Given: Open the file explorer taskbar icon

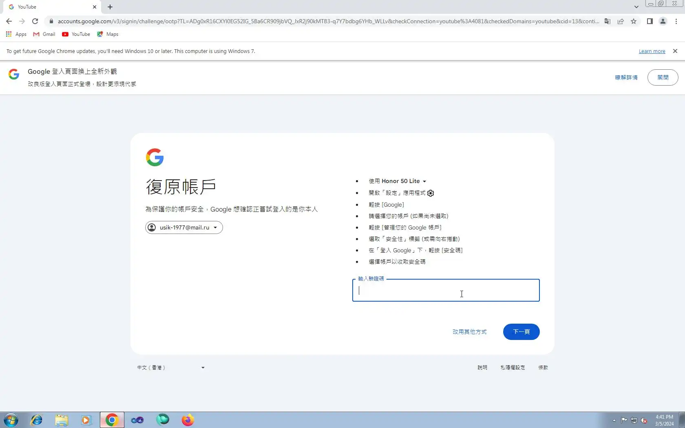Looking at the screenshot, I should [62, 420].
